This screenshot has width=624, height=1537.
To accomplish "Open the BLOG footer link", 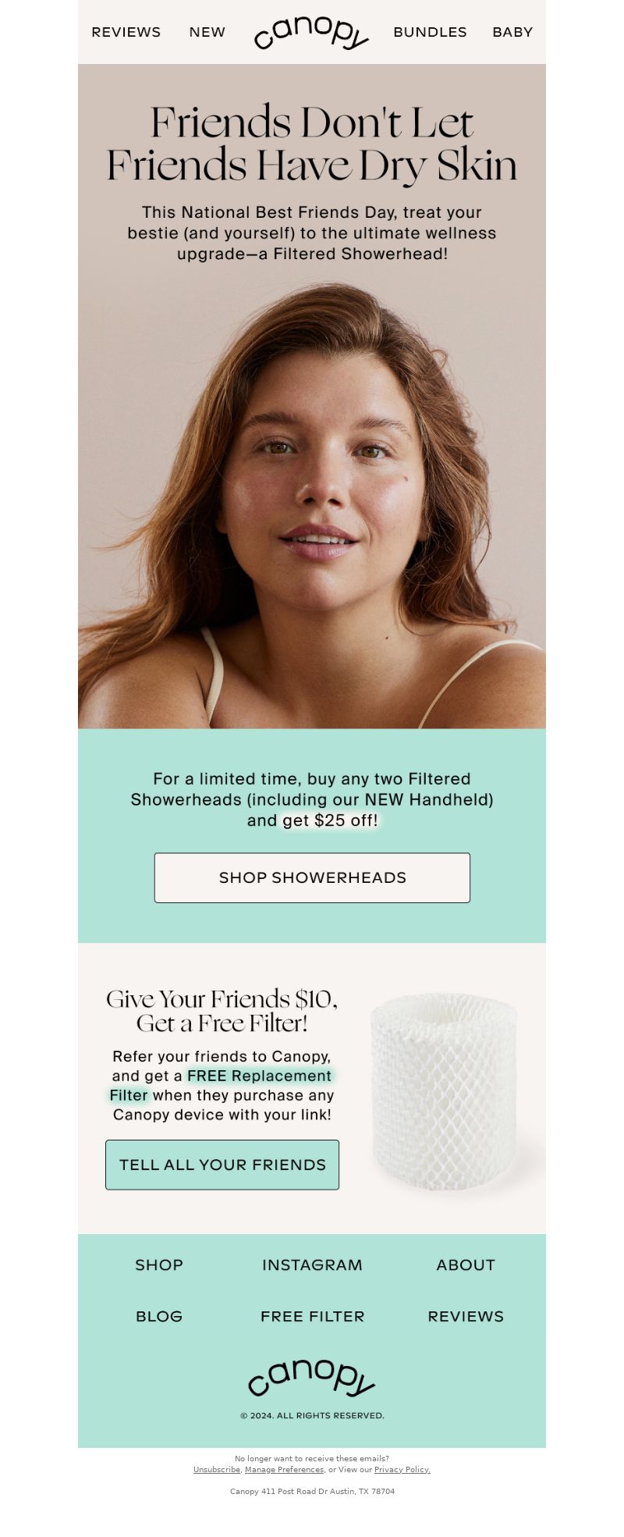I will click(159, 1316).
